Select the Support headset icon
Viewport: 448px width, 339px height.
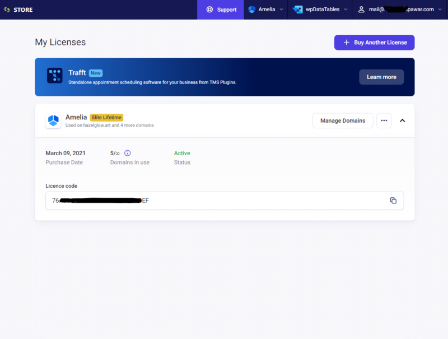208,9
